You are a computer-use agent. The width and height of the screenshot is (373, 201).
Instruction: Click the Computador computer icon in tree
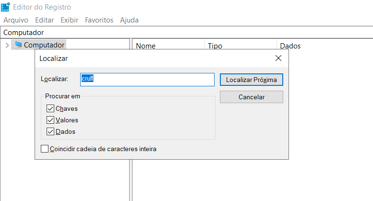[x=18, y=45]
